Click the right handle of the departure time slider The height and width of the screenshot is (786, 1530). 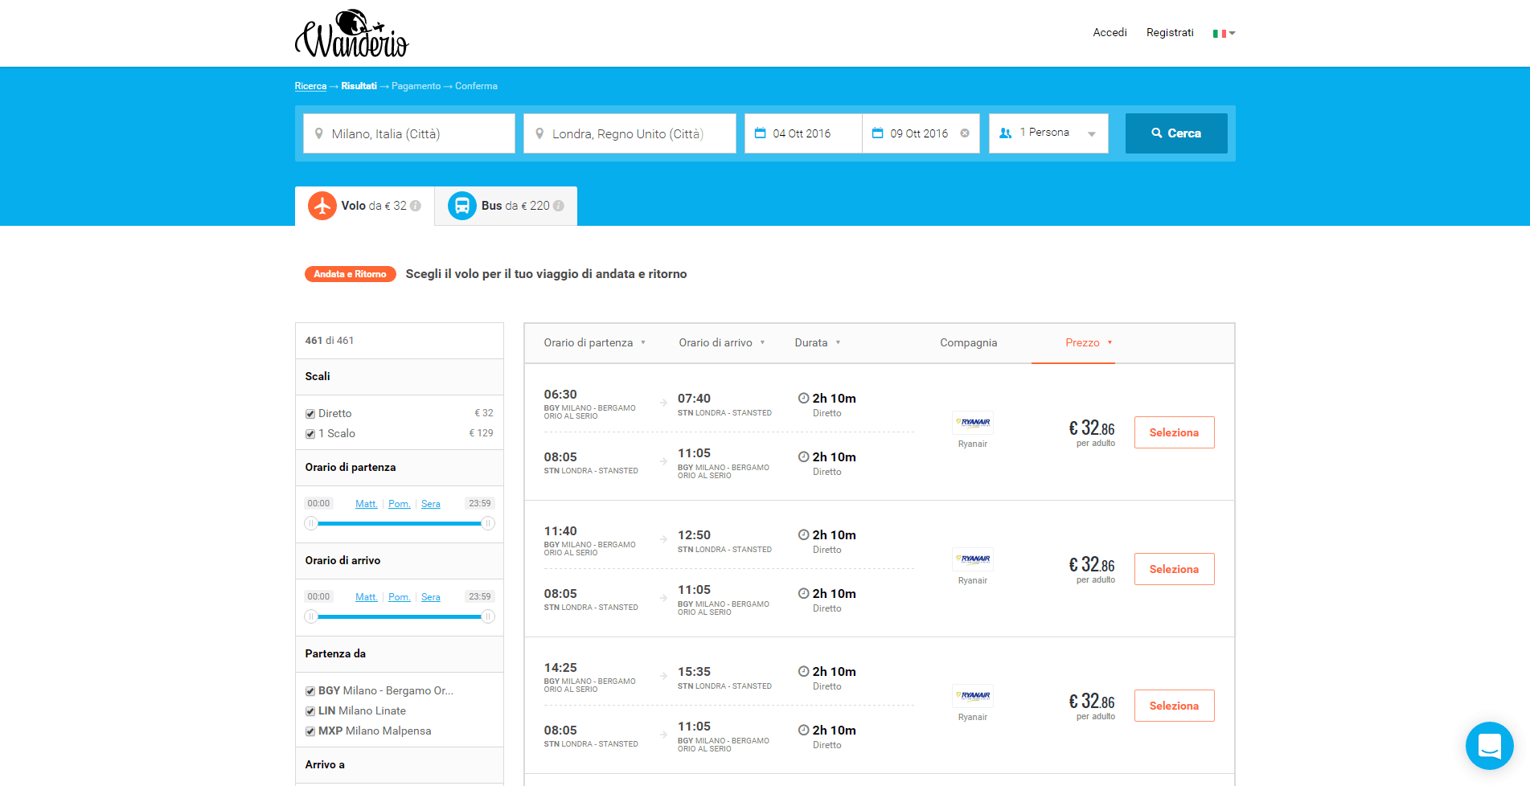click(x=487, y=523)
